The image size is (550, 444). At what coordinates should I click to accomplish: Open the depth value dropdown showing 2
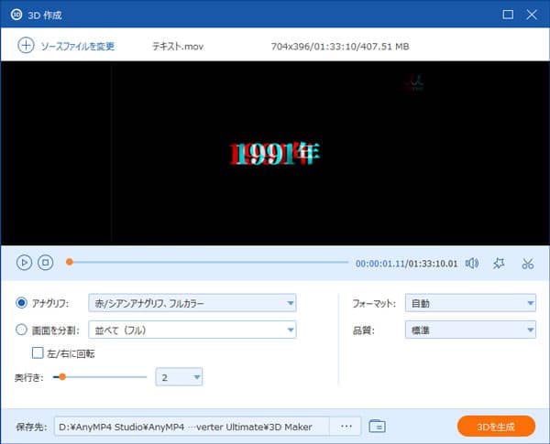179,377
